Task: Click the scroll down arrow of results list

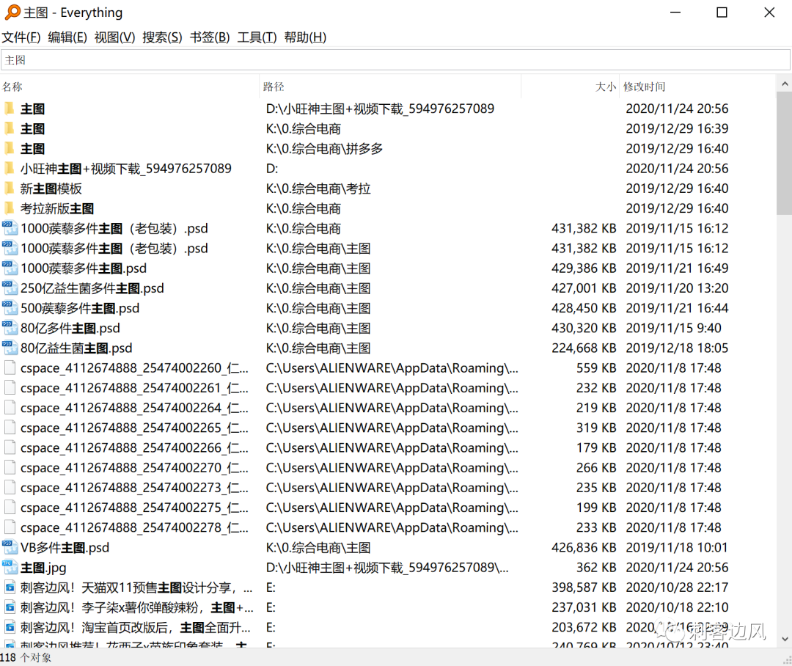Action: coord(785,639)
